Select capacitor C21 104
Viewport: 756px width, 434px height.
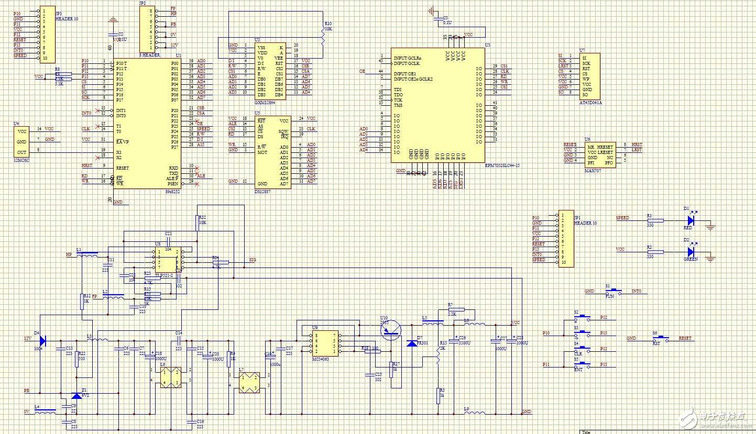pos(169,241)
